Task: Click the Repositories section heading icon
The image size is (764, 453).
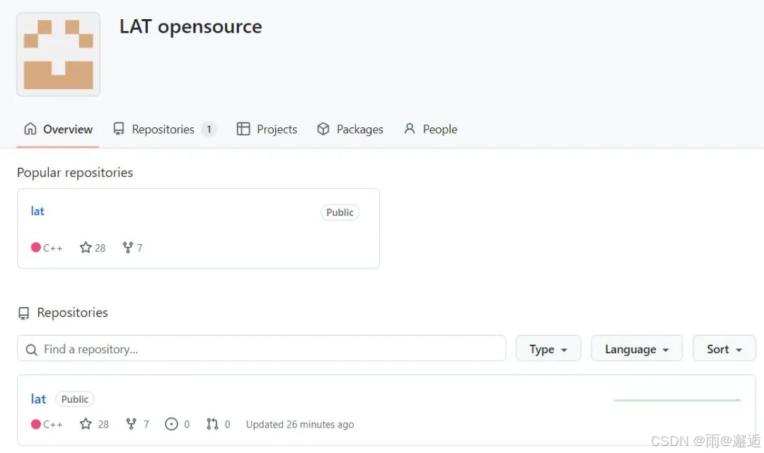Action: pos(23,313)
